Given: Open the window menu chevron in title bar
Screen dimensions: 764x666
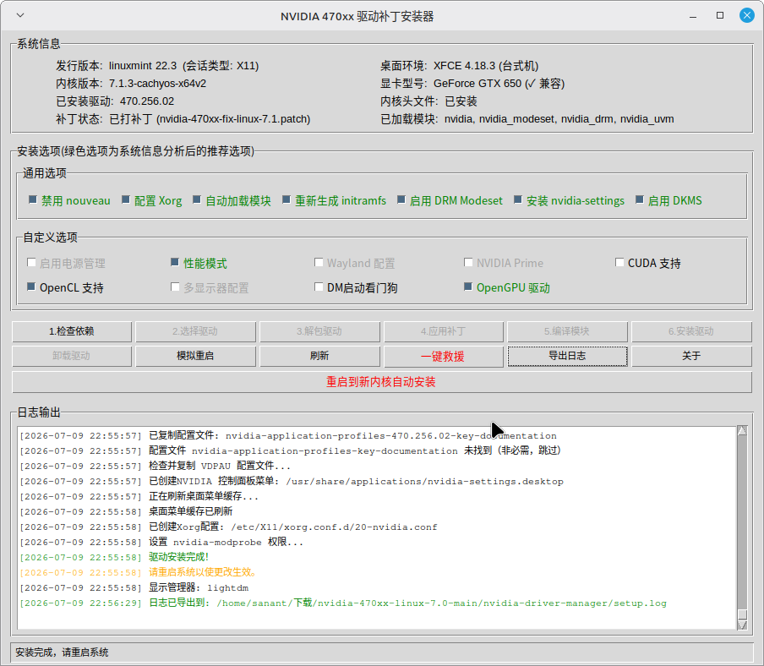Looking at the screenshot, I should pos(20,15).
